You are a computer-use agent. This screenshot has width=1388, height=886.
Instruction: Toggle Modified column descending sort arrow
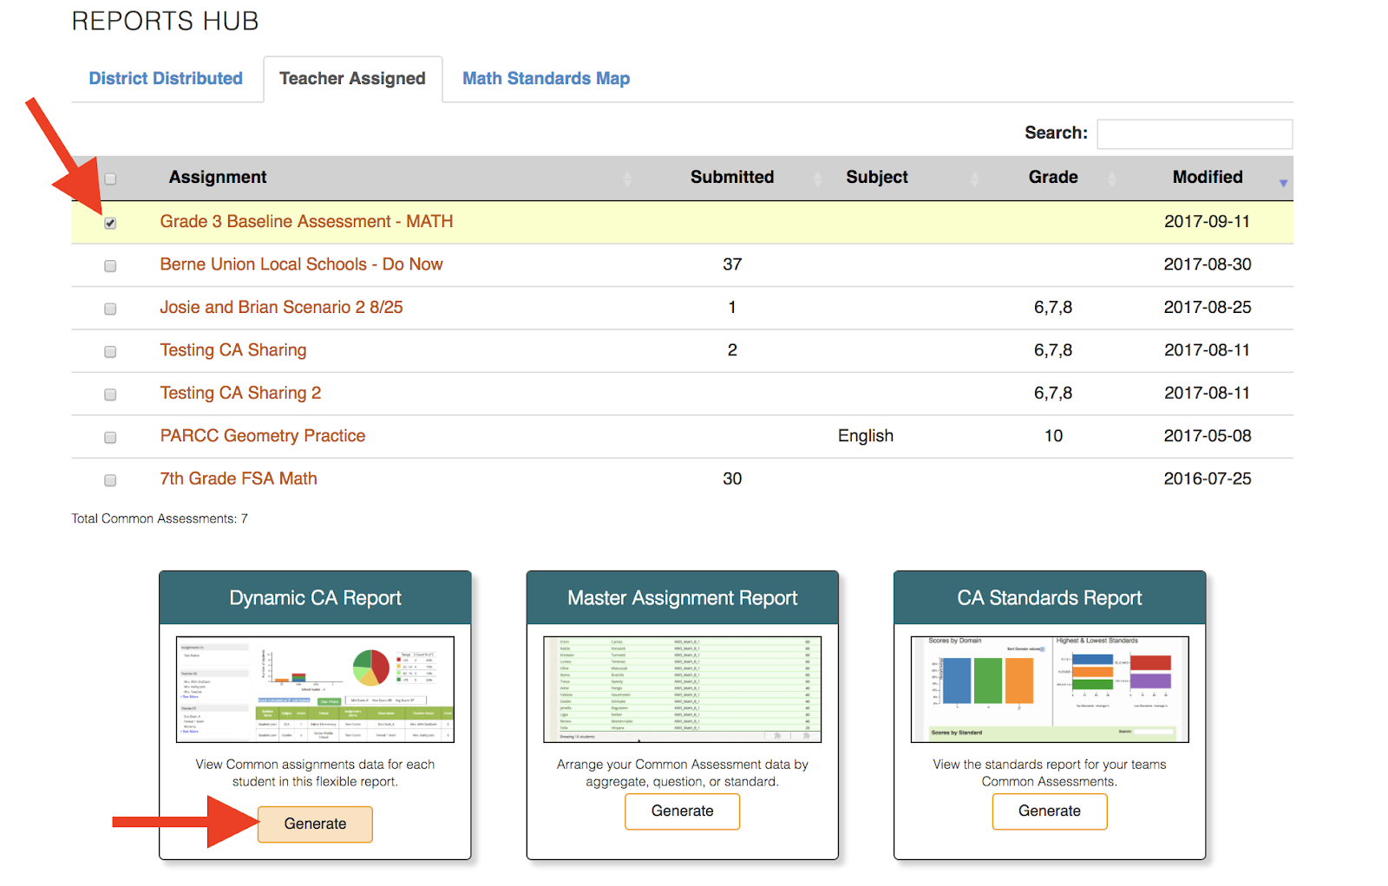pos(1283,182)
